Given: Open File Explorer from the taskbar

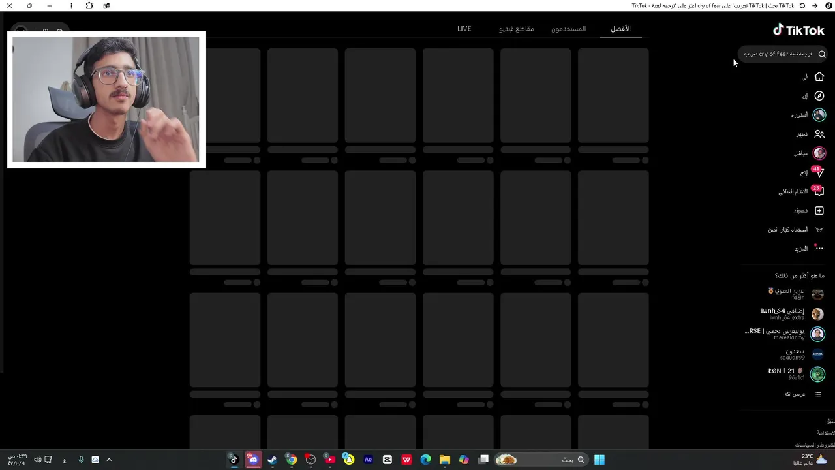Looking at the screenshot, I should 444,460.
